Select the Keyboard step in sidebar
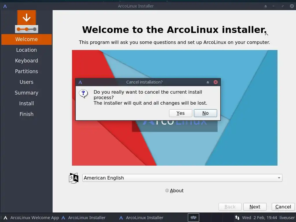The width and height of the screenshot is (296, 222). [x=26, y=61]
